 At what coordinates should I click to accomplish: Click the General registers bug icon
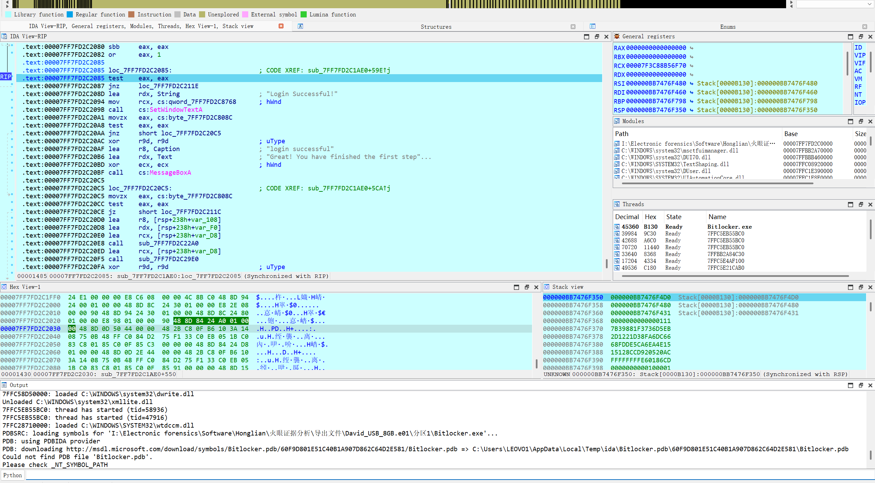tap(617, 36)
